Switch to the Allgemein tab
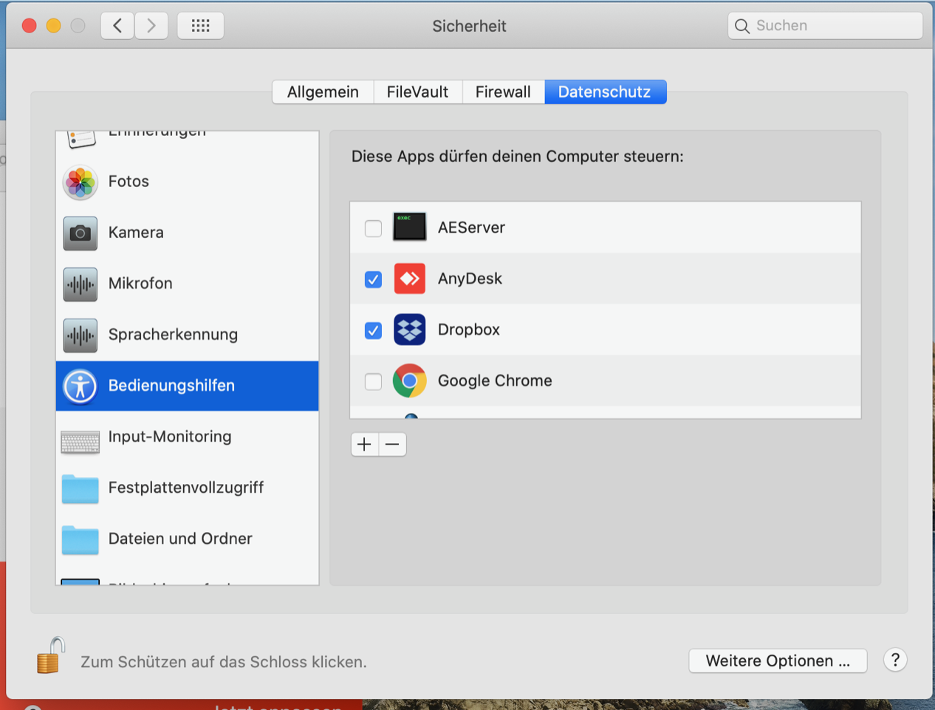This screenshot has height=710, width=935. [323, 92]
